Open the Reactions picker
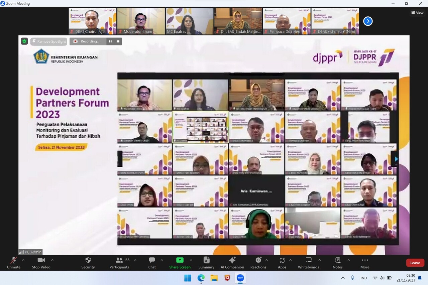 (x=258, y=260)
